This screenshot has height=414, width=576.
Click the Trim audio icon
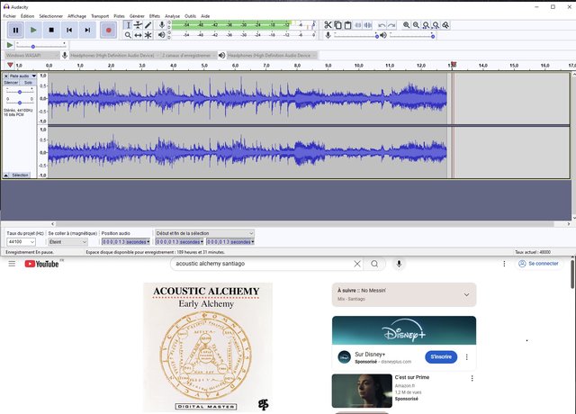tap(358, 25)
